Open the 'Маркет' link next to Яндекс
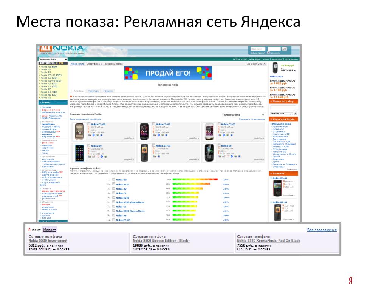 click(x=50, y=230)
